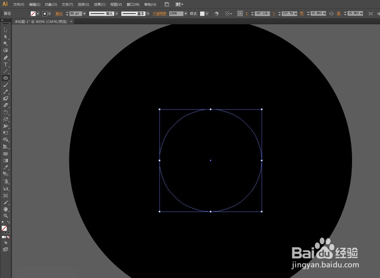The width and height of the screenshot is (380, 278).
Task: Open the align-to selection dropdown
Action: pos(229,14)
